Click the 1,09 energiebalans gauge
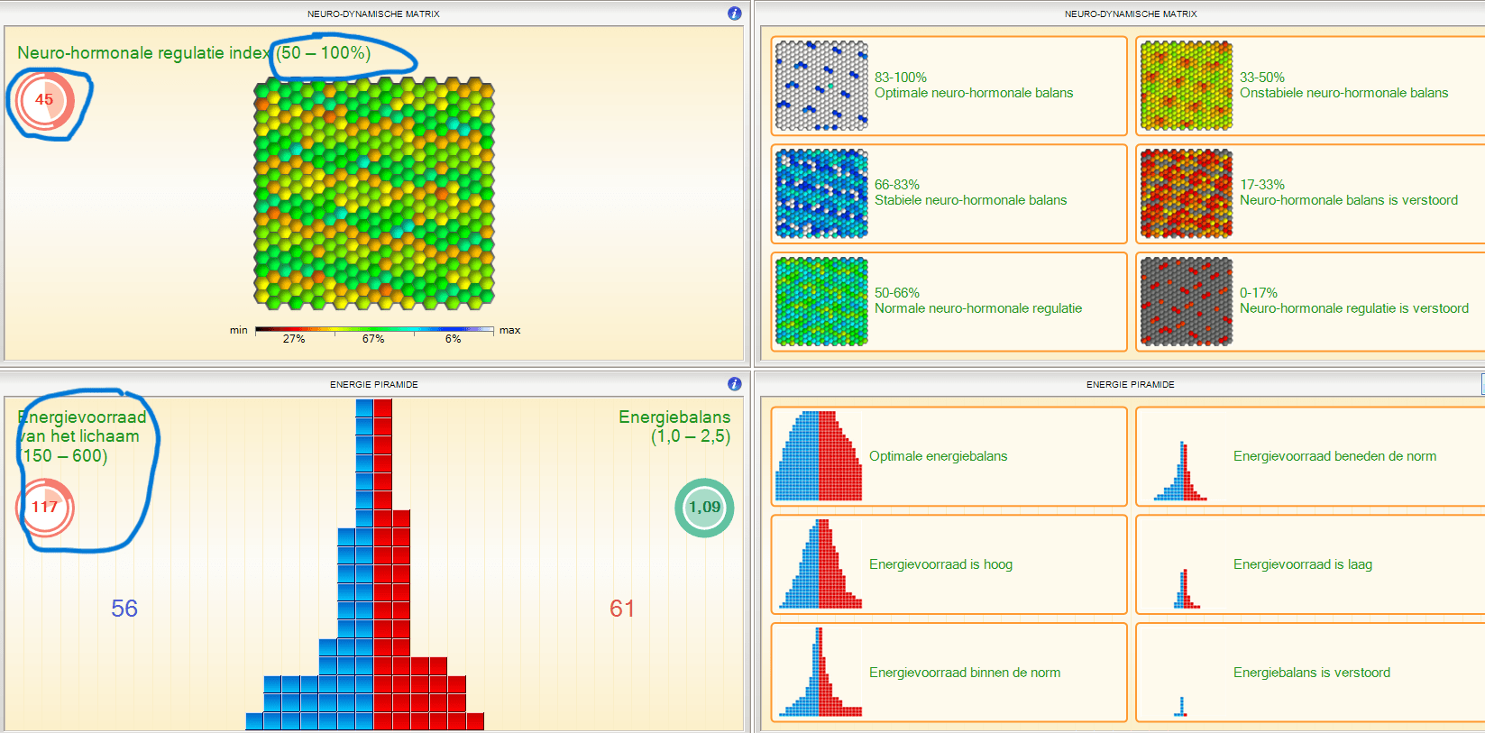The image size is (1485, 733). click(x=704, y=508)
